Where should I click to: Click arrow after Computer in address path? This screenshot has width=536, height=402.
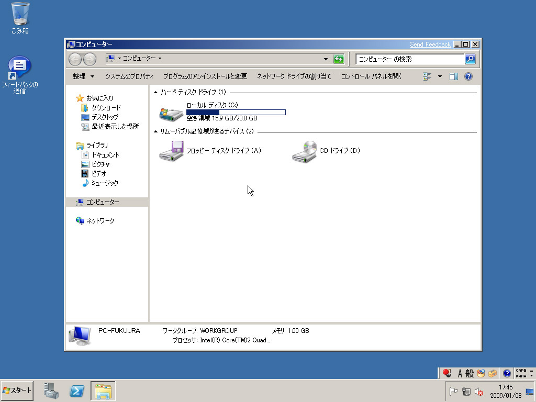[x=160, y=59]
